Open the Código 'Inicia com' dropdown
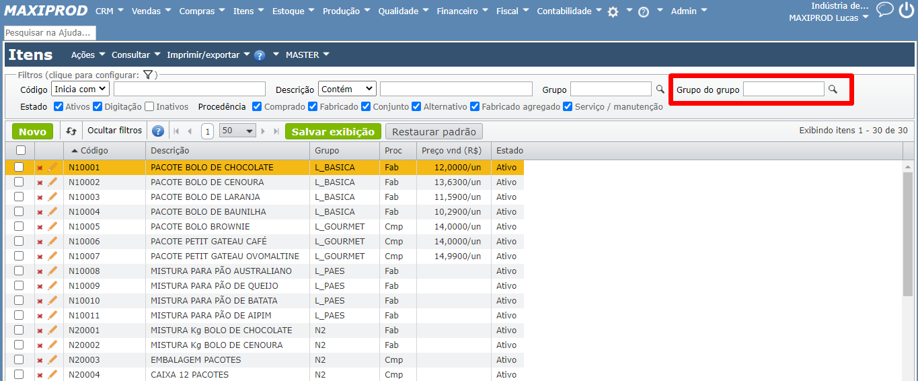 click(x=80, y=89)
